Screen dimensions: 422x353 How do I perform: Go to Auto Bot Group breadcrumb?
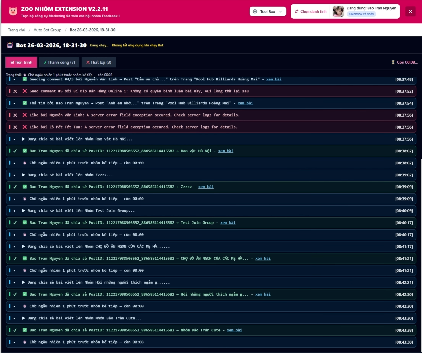tap(48, 30)
